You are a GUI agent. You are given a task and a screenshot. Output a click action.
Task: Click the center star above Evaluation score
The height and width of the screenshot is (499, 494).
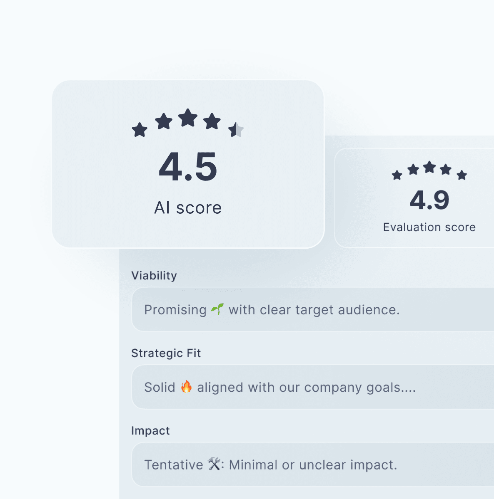pyautogui.click(x=429, y=168)
